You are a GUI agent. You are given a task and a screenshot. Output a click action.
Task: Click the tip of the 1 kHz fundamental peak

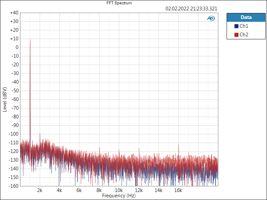(30, 40)
